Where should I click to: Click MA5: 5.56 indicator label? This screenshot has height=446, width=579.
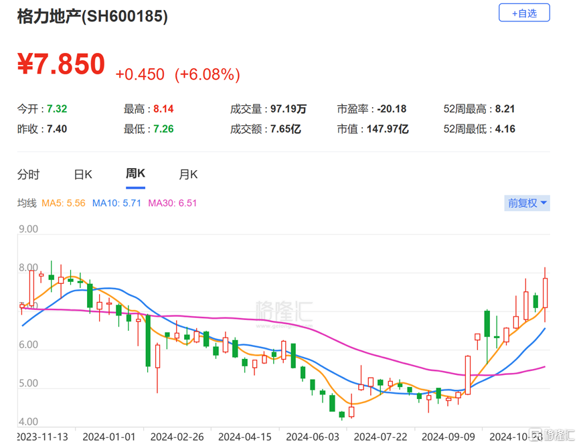(x=63, y=203)
